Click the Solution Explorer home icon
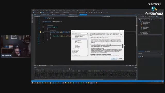Viewport: 165px width, 93px height. tap(142, 17)
